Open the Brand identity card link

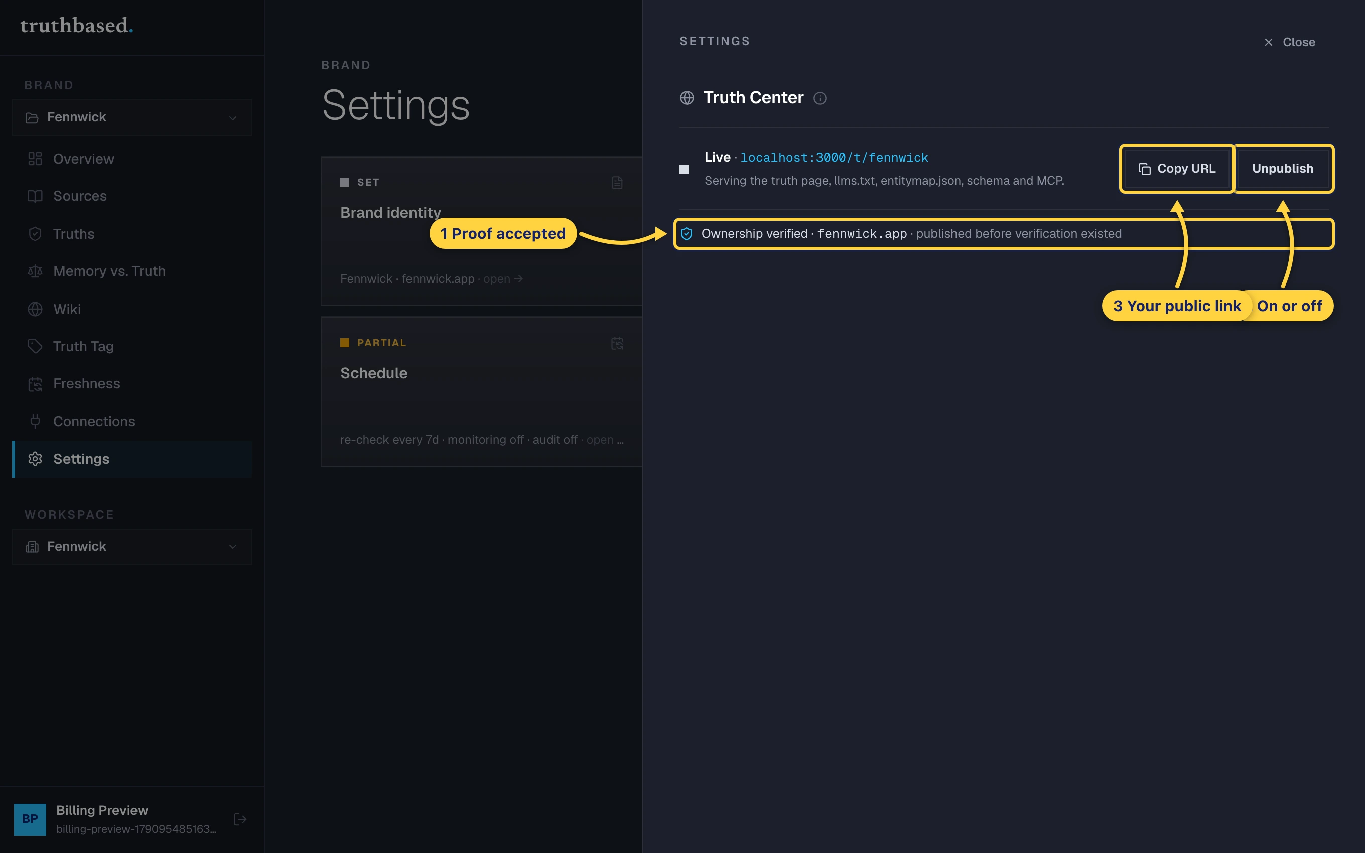[x=482, y=231]
